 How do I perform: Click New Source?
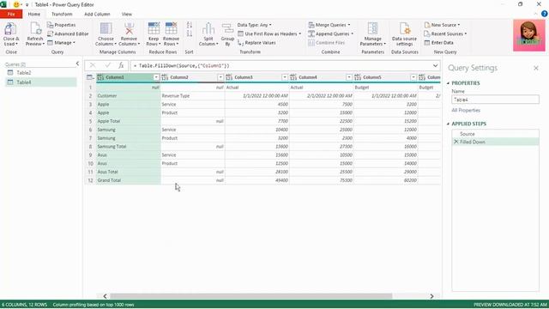(442, 25)
